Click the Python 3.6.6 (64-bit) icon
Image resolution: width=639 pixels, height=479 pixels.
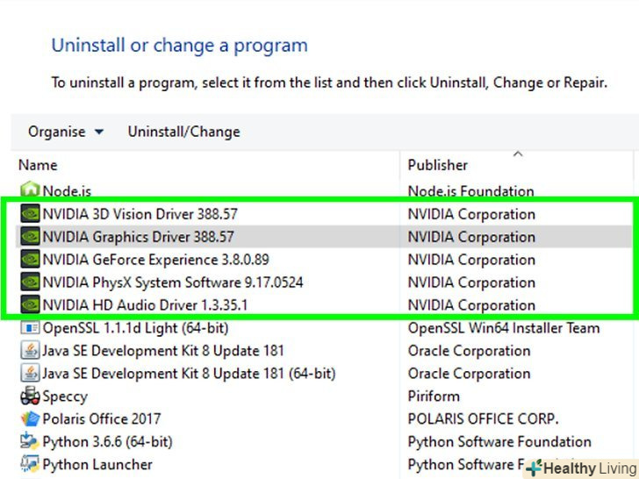point(30,441)
